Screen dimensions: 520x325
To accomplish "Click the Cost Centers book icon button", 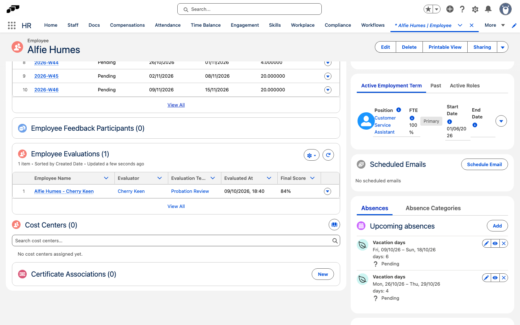I will point(334,225).
